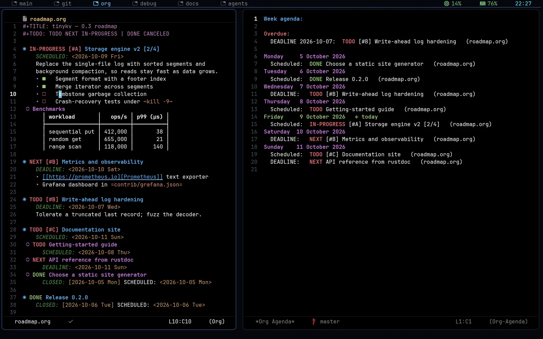Check the Tombstone garbage collection checkbox

pyautogui.click(x=44, y=94)
